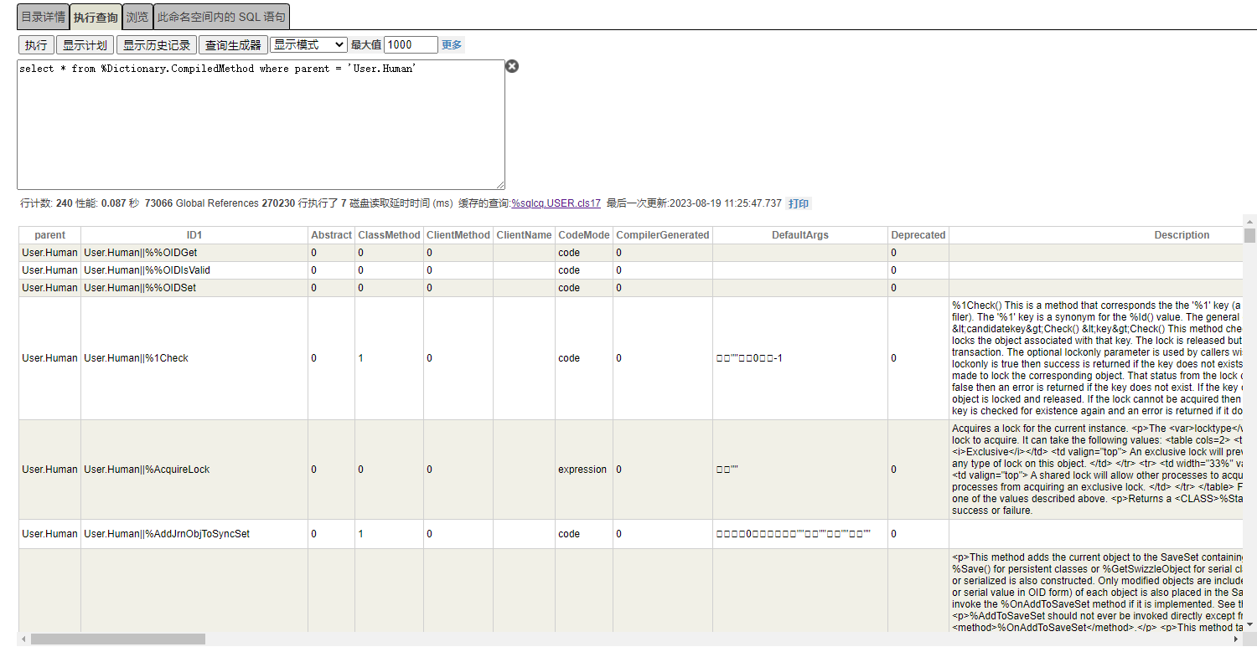Click the 显示历史记录 button
The image size is (1257, 652).
[x=157, y=45]
